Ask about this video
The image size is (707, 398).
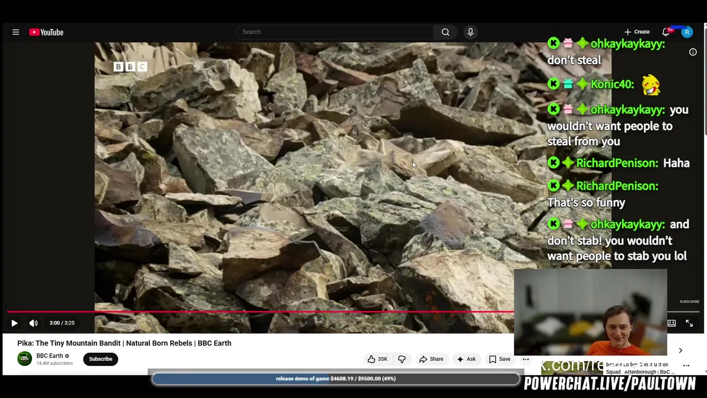(x=466, y=359)
